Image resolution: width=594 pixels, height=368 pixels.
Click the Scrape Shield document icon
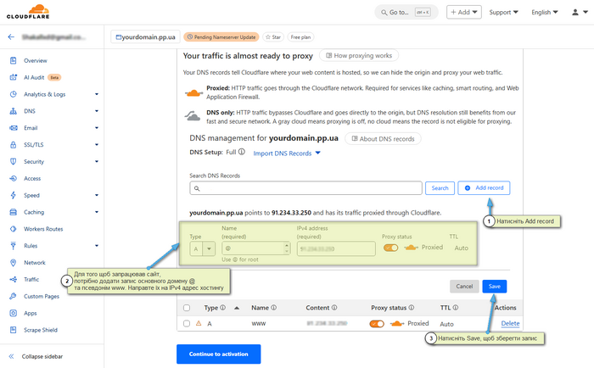click(14, 330)
